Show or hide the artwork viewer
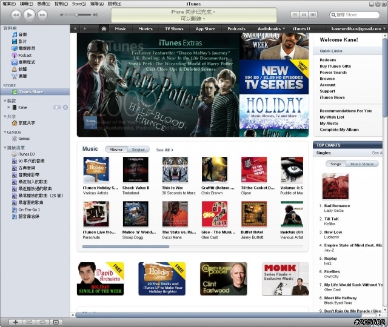 point(56,322)
